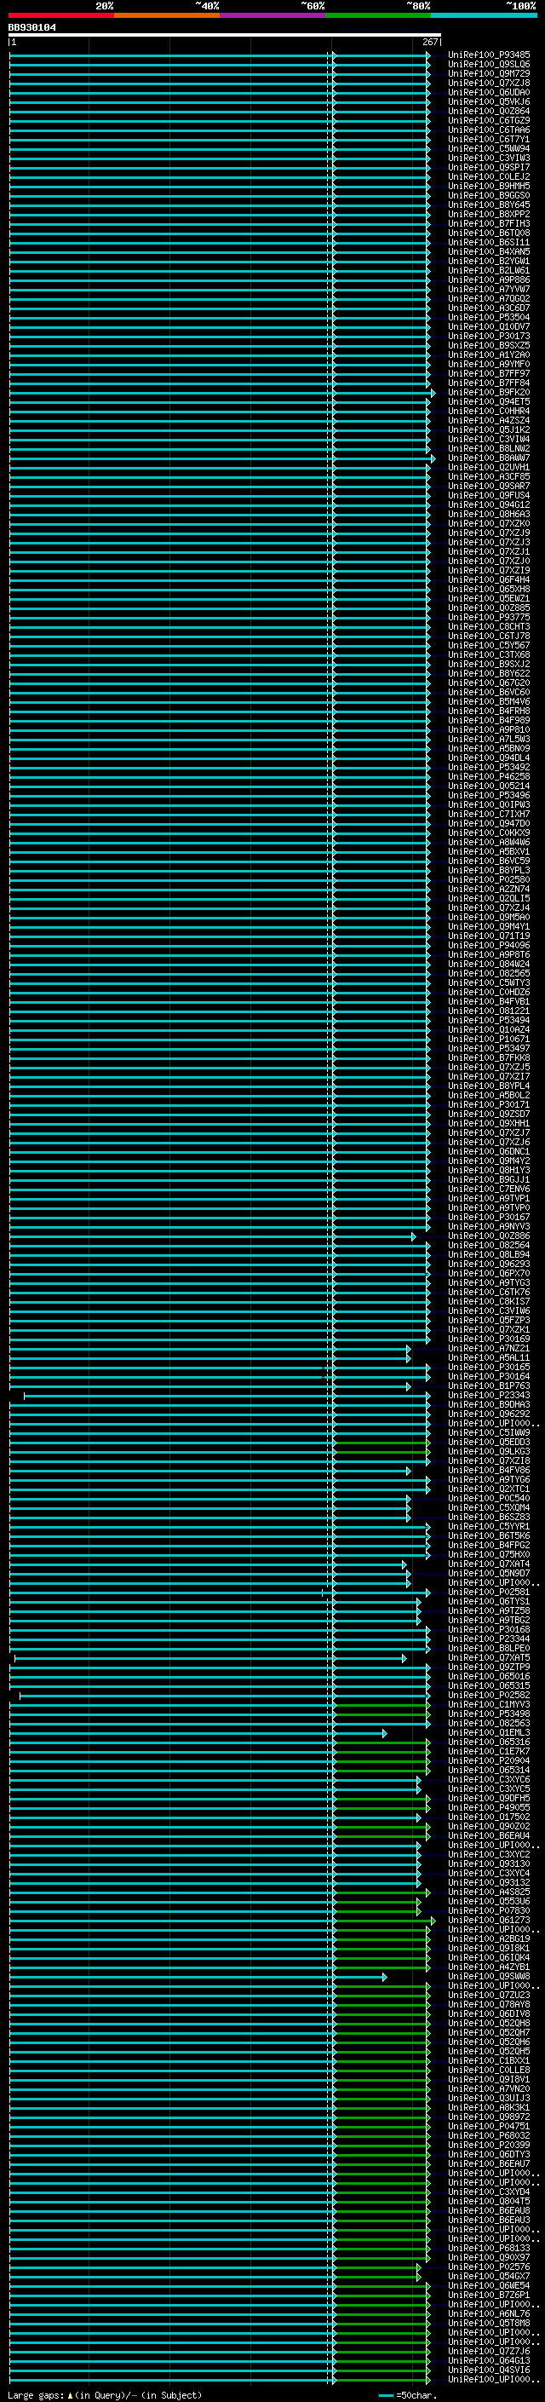Select the UniRef100_A9NYV3 label

[489, 1226]
